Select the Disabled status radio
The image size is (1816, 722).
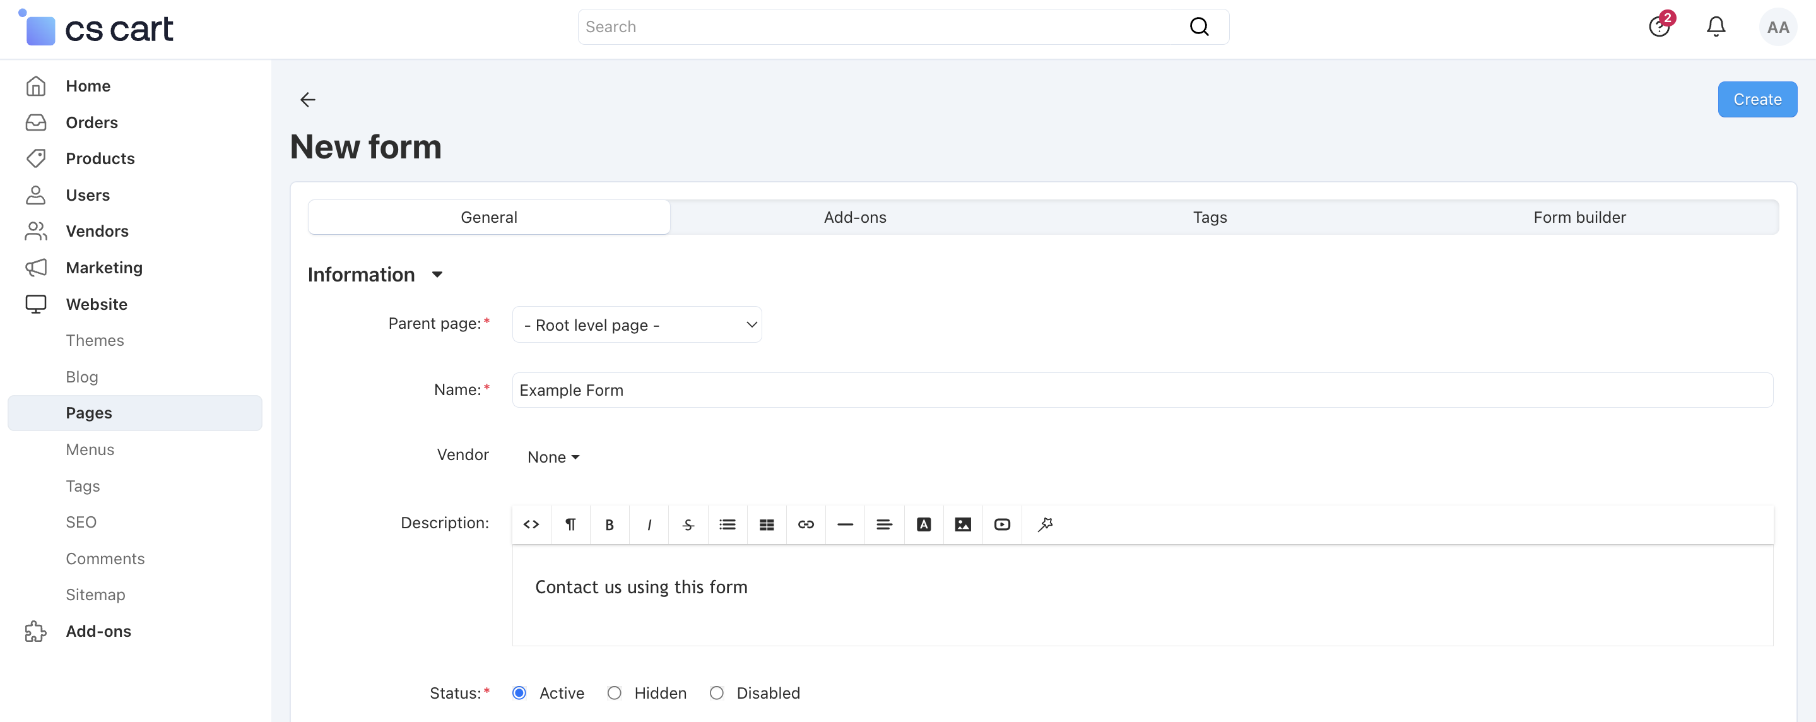[x=716, y=693]
